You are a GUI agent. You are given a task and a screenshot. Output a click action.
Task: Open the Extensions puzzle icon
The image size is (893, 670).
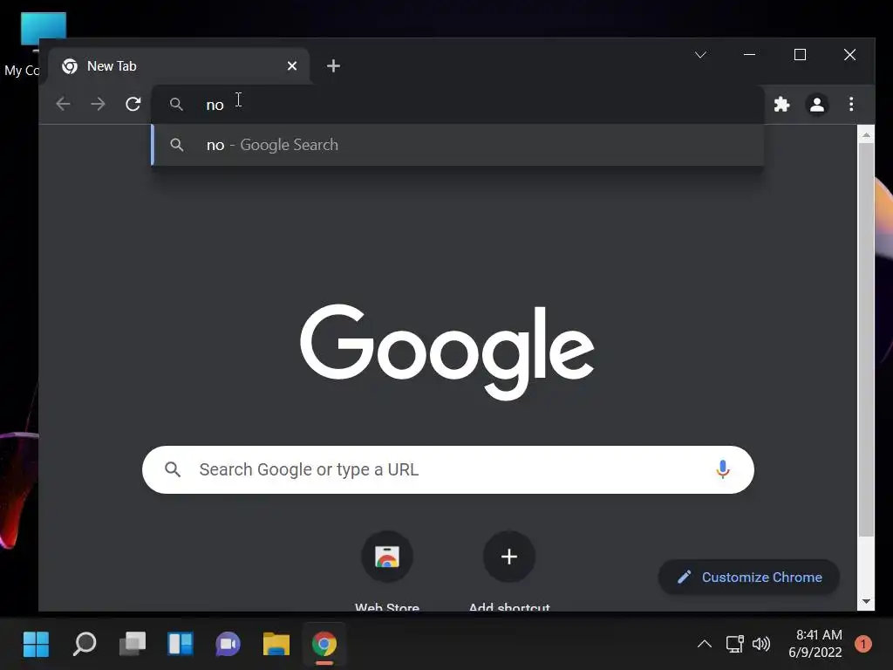tap(781, 105)
